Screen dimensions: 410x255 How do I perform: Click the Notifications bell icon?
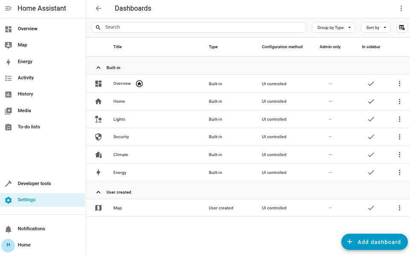click(x=8, y=229)
